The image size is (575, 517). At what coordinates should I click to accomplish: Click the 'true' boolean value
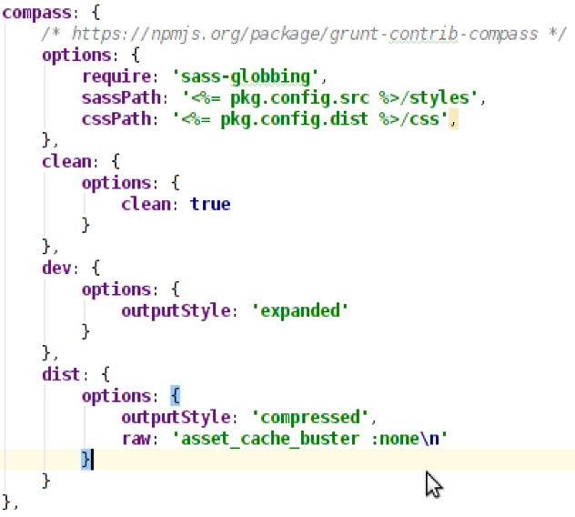tap(210, 204)
